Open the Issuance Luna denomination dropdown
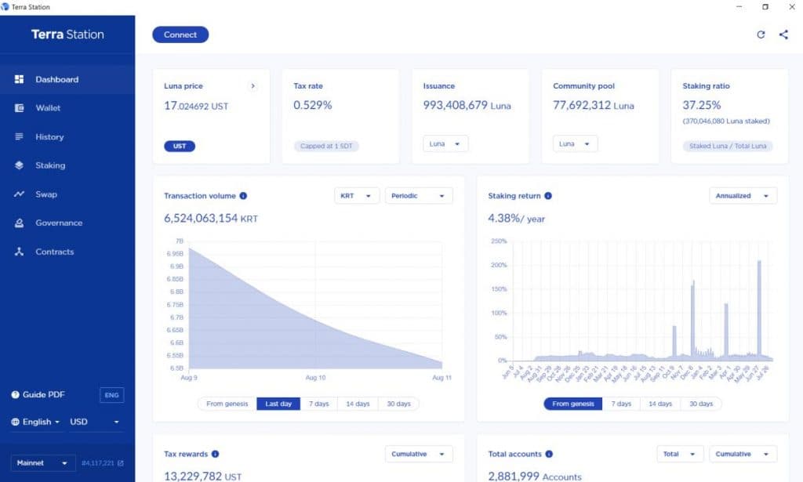 (445, 143)
